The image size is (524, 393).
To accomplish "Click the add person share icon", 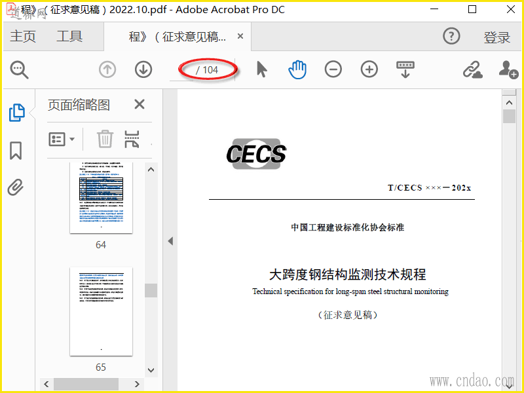I will (x=508, y=69).
